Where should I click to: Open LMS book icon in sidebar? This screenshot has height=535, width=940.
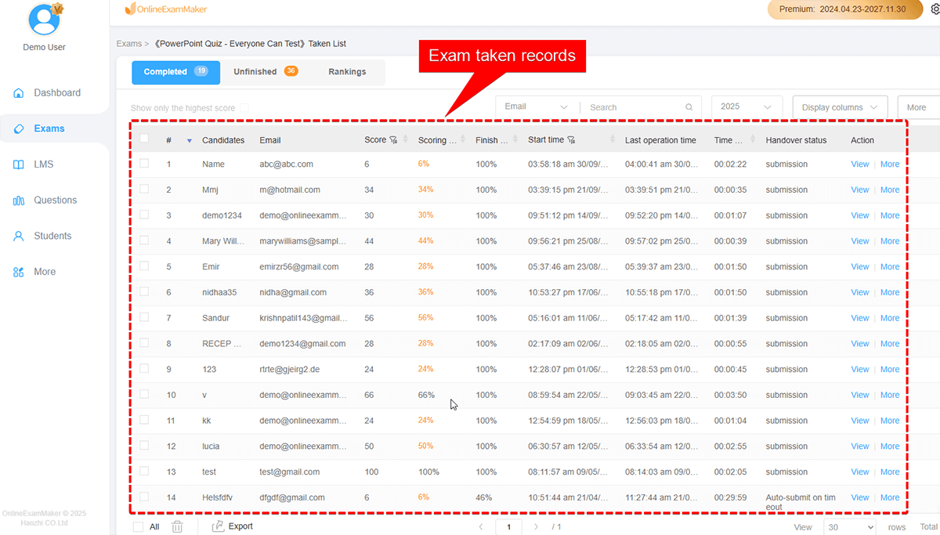(x=19, y=164)
